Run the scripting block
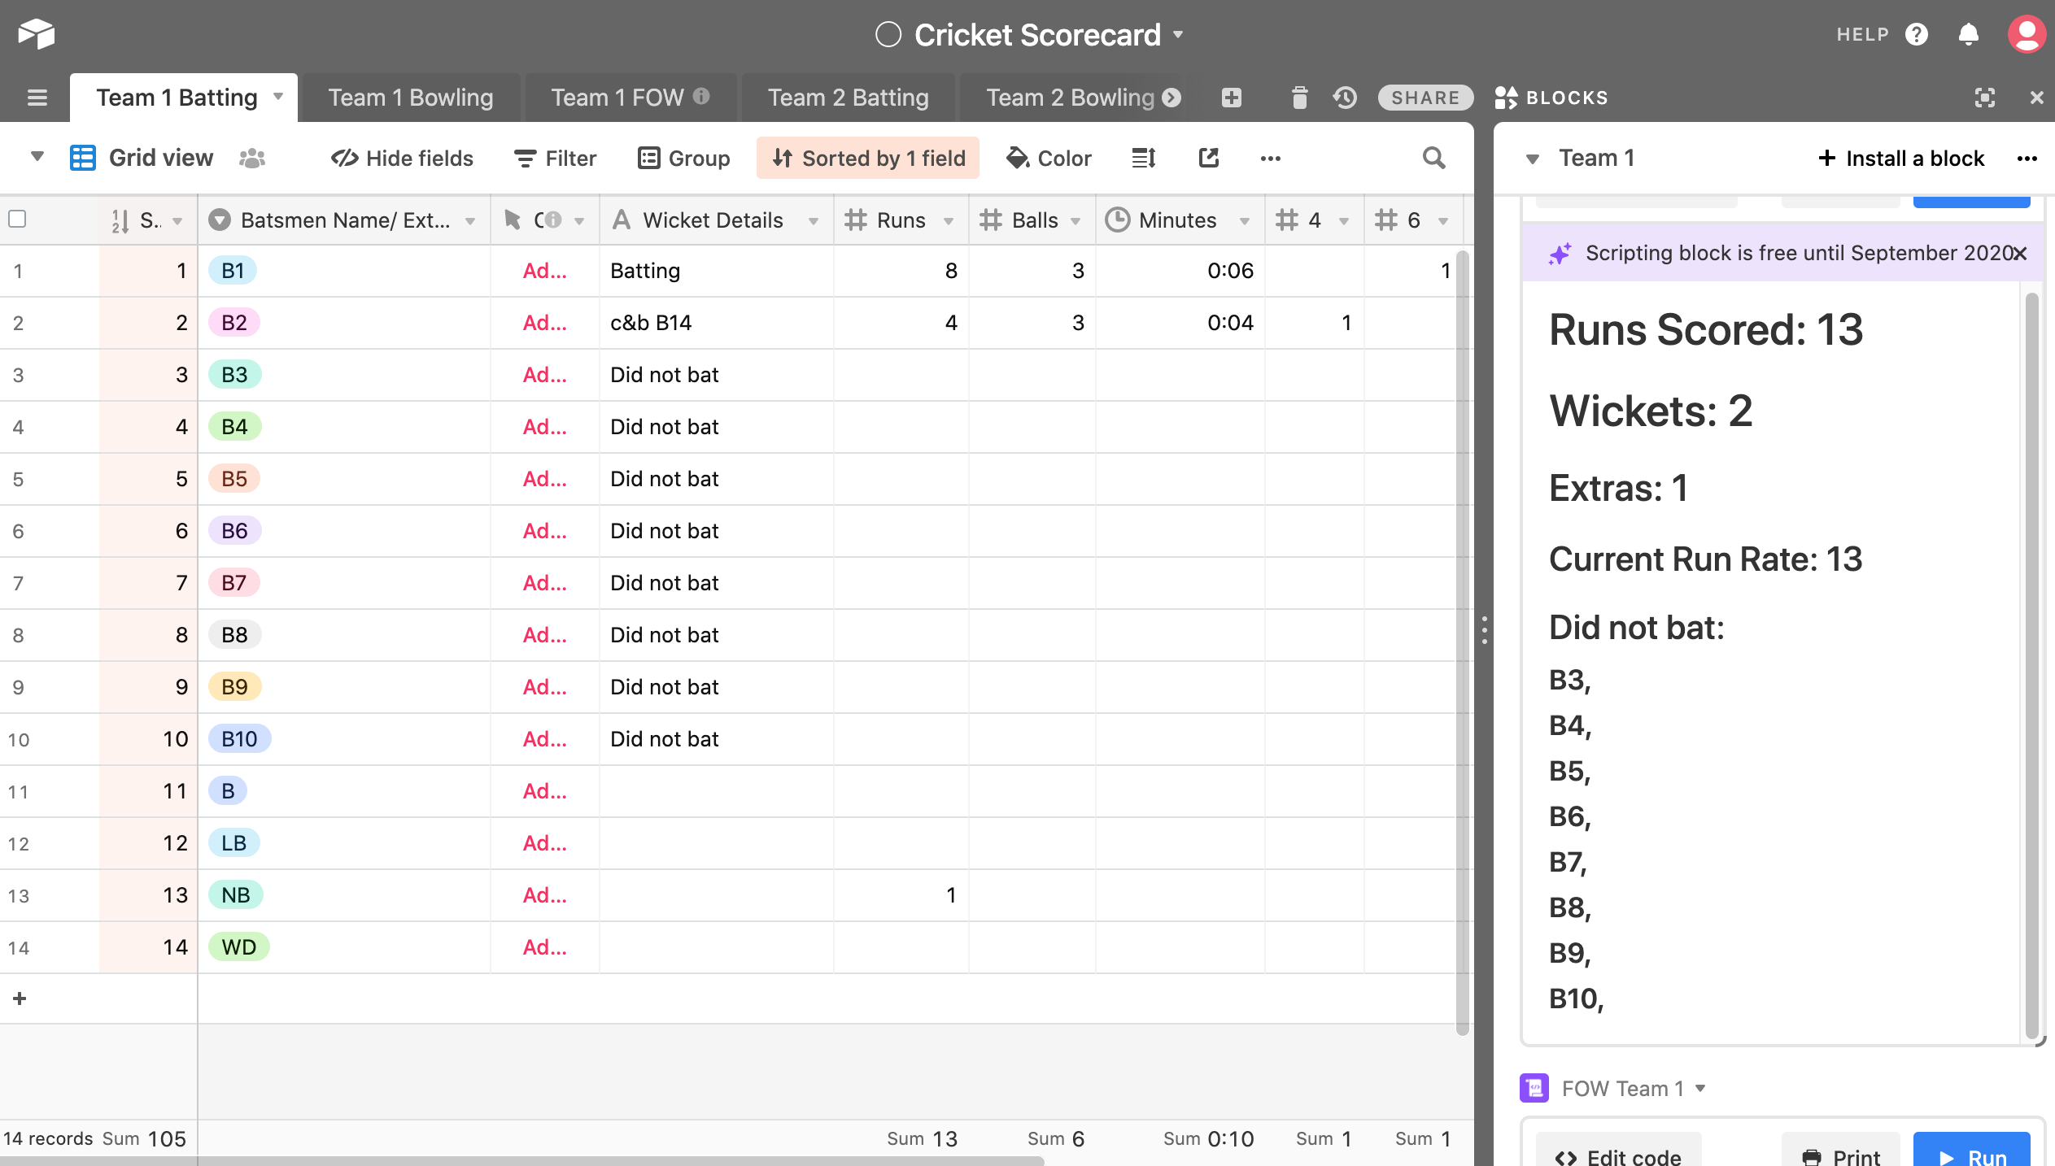 (x=1972, y=1156)
